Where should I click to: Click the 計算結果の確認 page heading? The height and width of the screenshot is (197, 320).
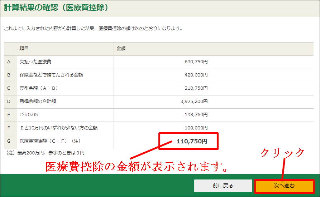click(x=56, y=8)
